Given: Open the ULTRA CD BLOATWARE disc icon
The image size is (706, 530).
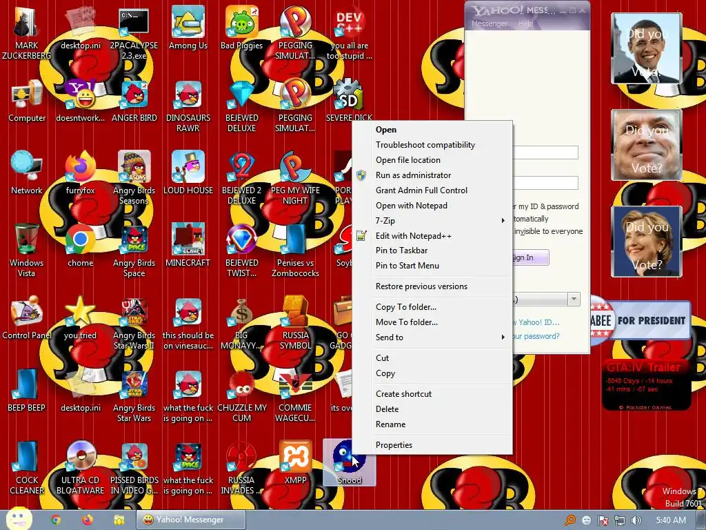Looking at the screenshot, I should [x=80, y=468].
